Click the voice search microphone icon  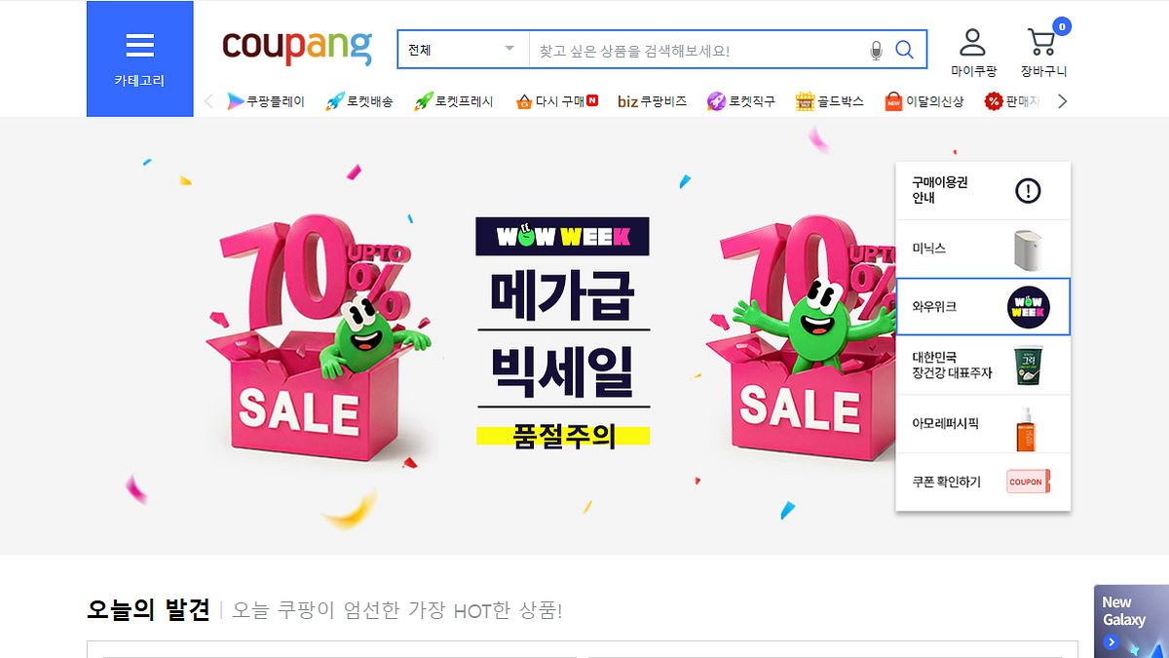pyautogui.click(x=876, y=51)
